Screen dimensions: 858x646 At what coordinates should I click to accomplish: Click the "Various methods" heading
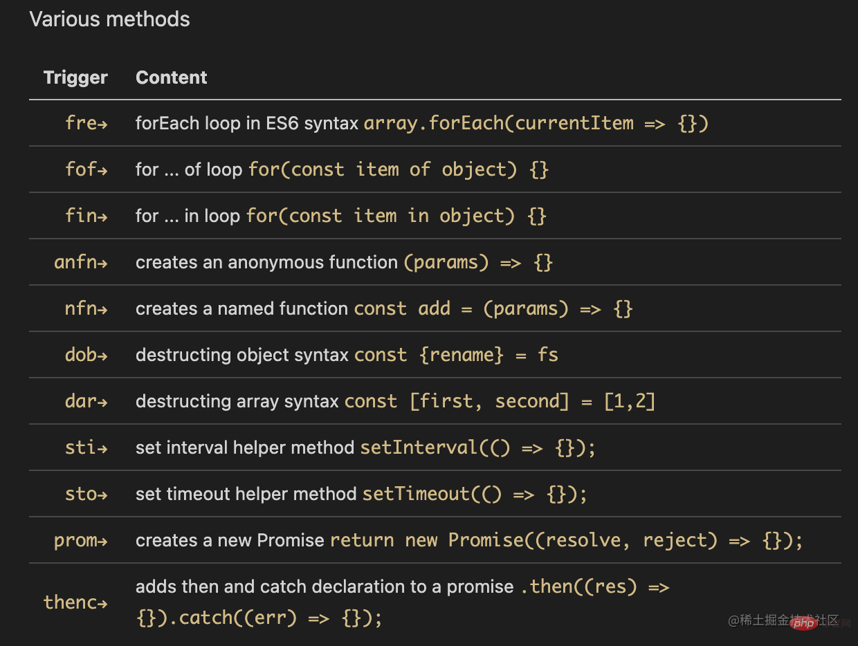[109, 19]
